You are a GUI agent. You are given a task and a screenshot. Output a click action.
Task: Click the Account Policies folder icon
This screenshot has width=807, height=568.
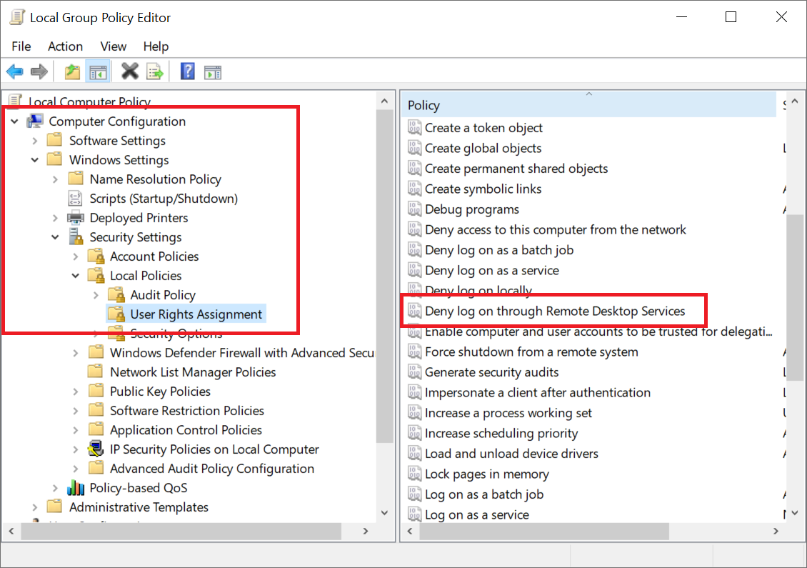pyautogui.click(x=96, y=256)
